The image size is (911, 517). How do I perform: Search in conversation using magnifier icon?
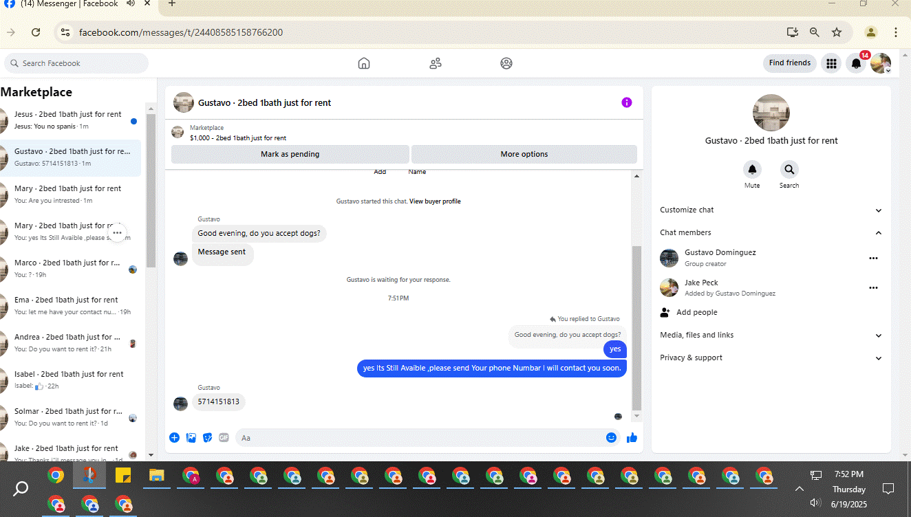pos(789,169)
